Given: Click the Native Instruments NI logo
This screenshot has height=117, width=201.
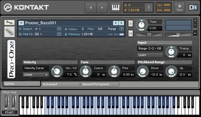Looking at the screenshot, I should (x=193, y=7).
